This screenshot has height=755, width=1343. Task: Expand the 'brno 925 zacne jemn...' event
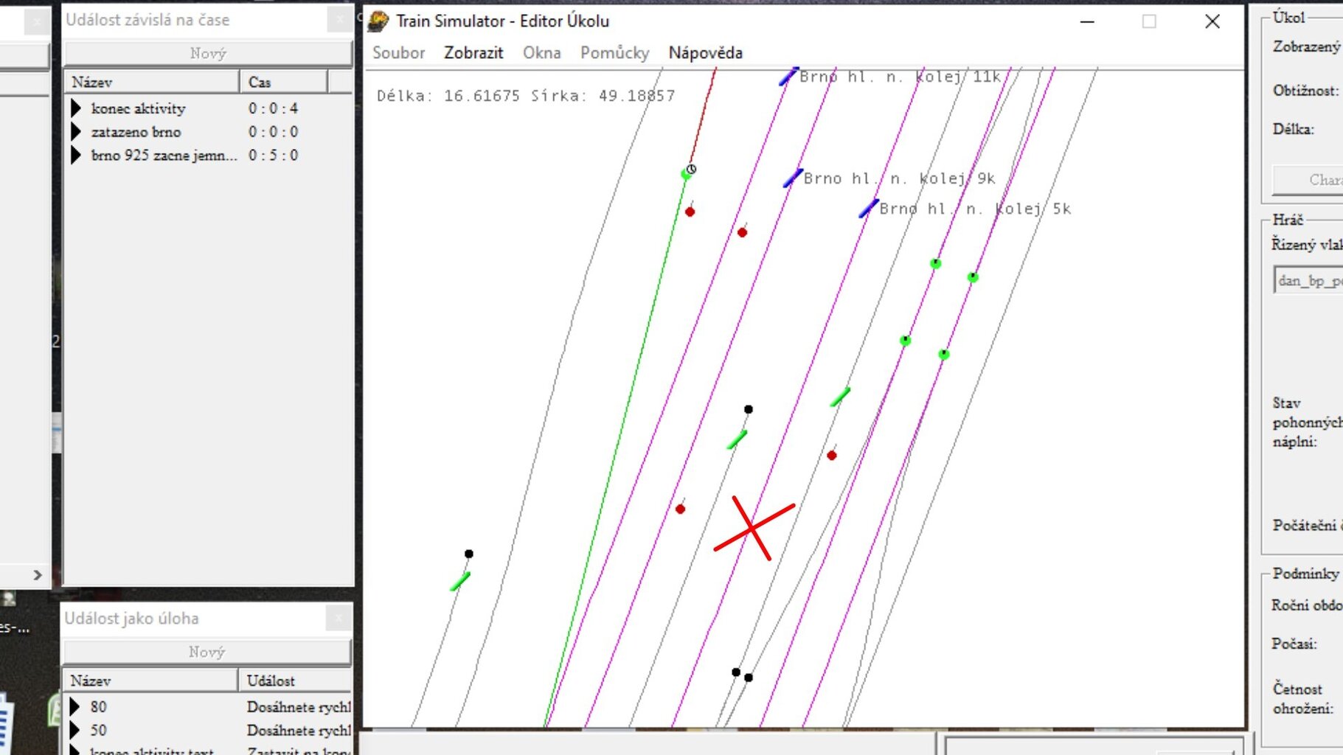76,156
